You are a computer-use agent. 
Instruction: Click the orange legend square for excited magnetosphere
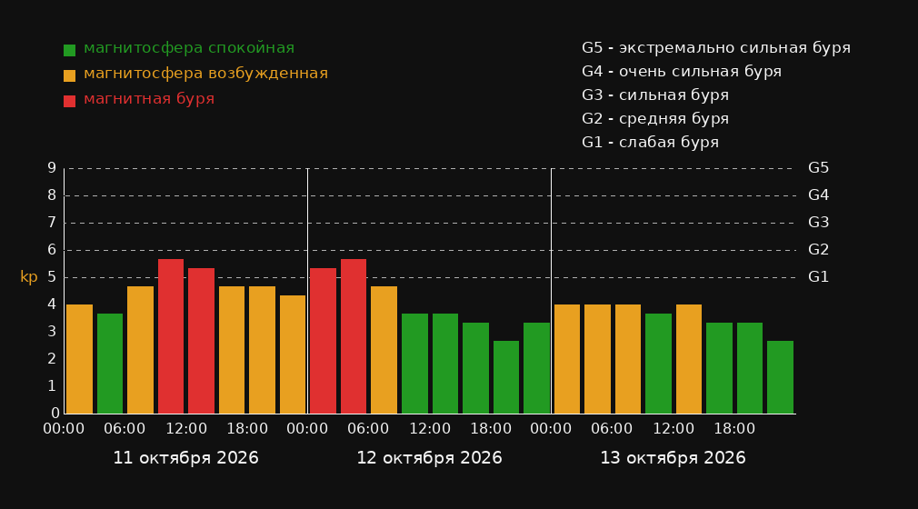click(x=69, y=75)
